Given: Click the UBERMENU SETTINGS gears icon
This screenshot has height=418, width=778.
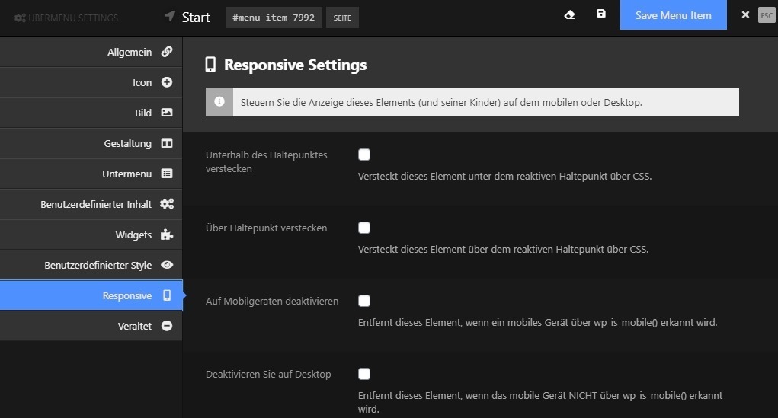Looking at the screenshot, I should [20, 18].
